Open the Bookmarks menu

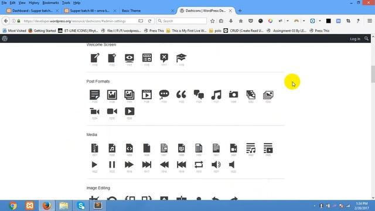coord(50,3)
